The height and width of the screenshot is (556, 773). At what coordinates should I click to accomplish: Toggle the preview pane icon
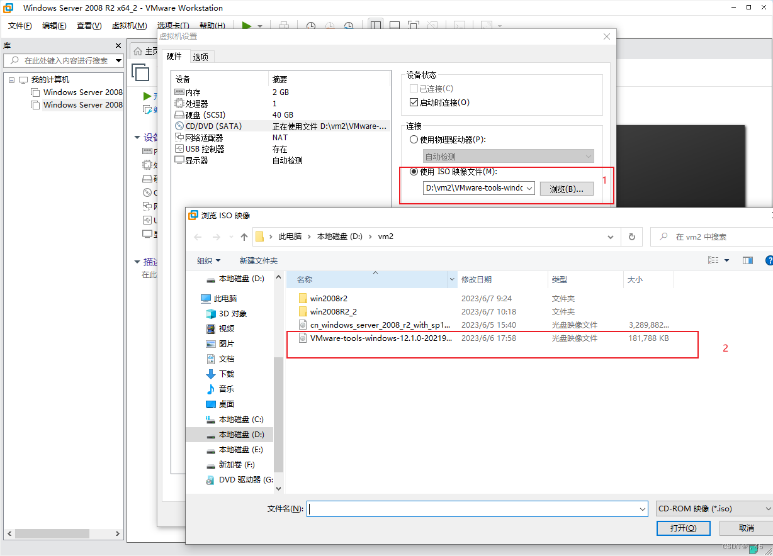pos(748,260)
